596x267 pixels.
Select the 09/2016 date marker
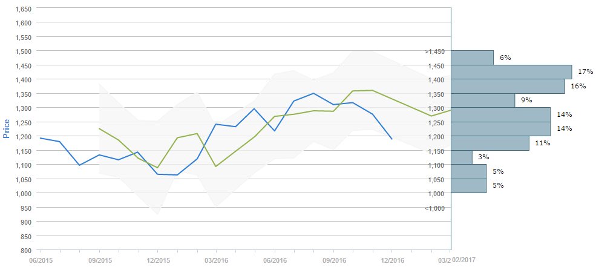click(333, 260)
